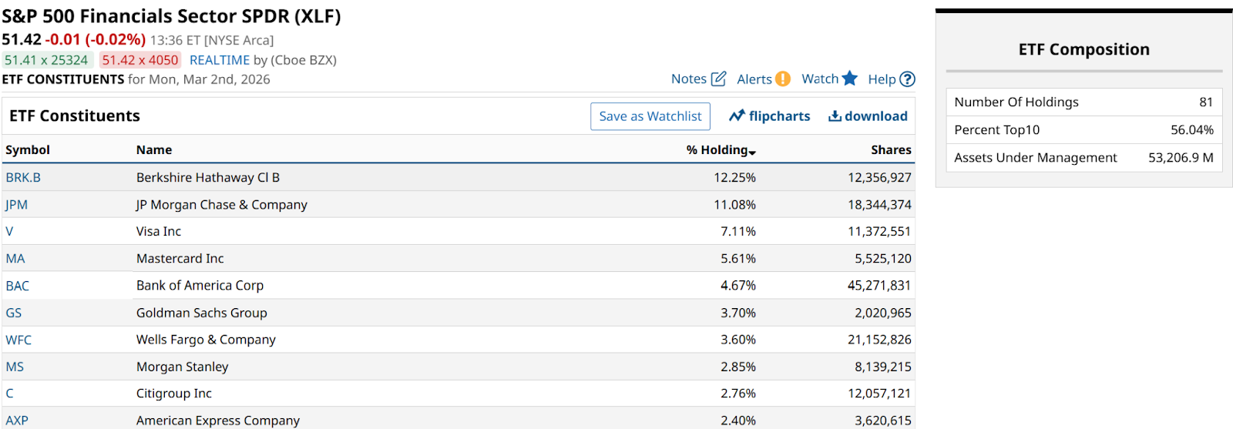1233x429 pixels.
Task: Open the BAC symbol link
Action: 17,286
